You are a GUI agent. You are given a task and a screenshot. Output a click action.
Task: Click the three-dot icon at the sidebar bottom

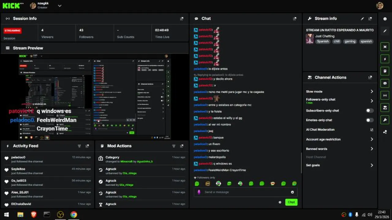[385, 132]
